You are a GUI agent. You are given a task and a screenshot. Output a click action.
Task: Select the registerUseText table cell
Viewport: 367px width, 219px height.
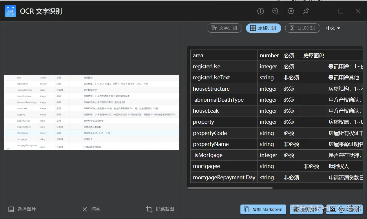(211, 78)
